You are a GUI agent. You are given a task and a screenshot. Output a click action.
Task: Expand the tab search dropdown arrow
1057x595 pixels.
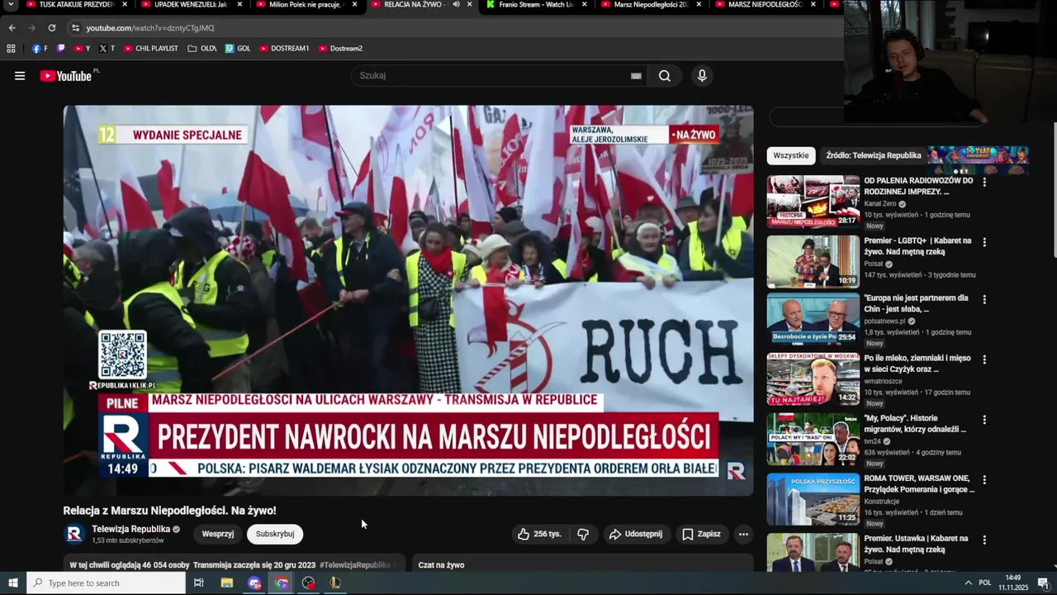coord(11,5)
